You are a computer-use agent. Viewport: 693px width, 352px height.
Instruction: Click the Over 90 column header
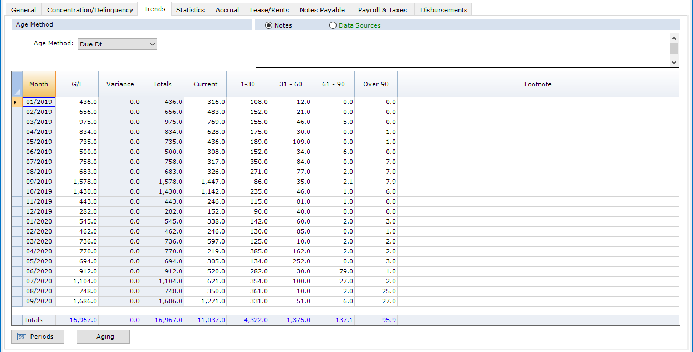375,84
